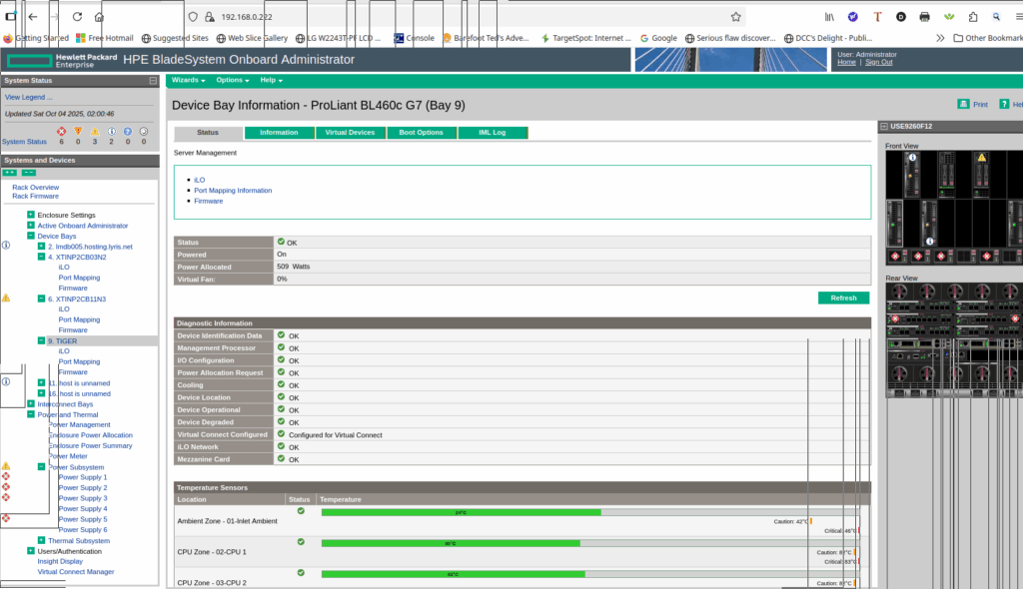Open the Wizards dropdown menu
Screen dimensions: 1023x589
pyautogui.click(x=188, y=80)
